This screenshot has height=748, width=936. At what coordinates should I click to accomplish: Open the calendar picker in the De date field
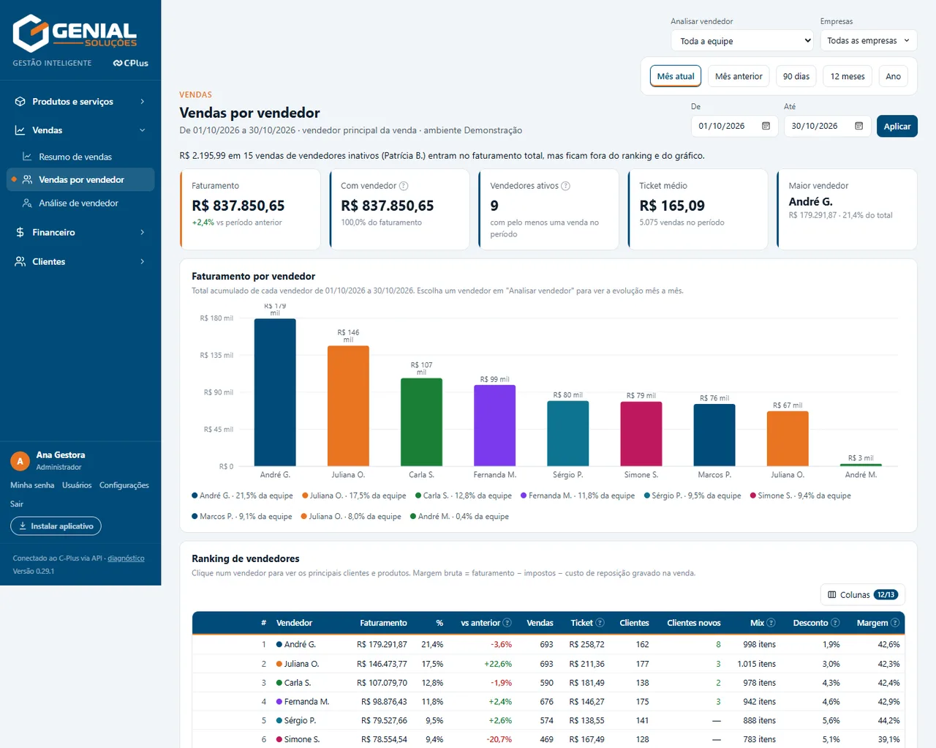click(x=766, y=126)
